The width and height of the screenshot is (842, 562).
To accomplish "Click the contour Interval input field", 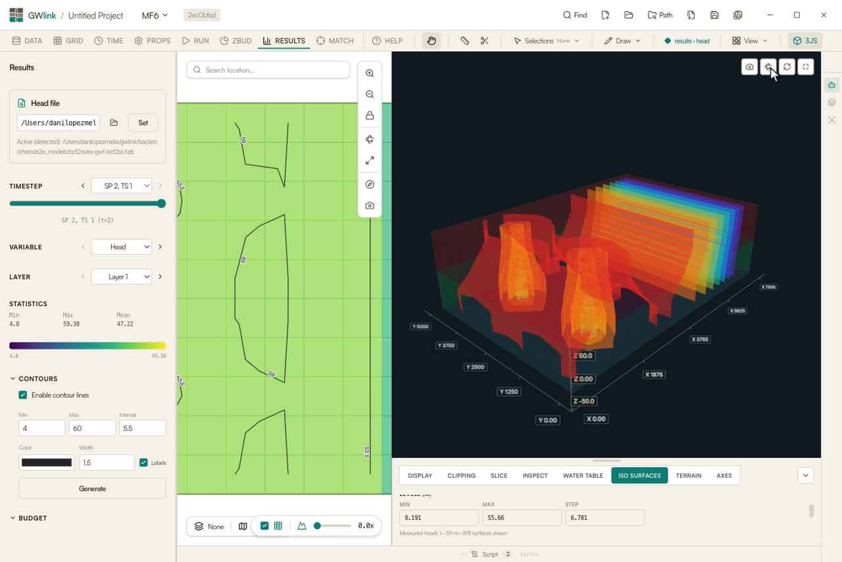I will 142,428.
